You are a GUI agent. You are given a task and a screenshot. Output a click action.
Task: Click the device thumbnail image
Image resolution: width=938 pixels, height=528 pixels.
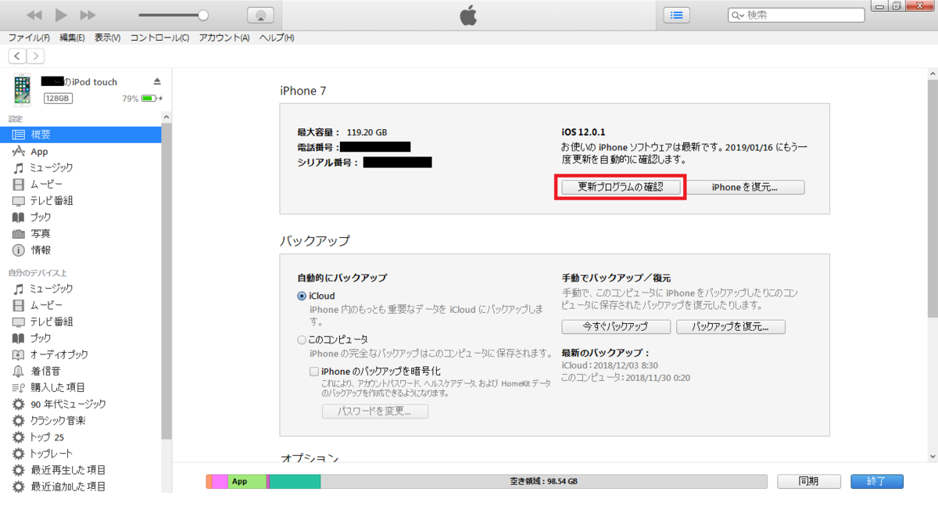coord(22,90)
